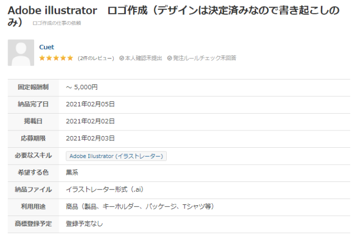Click the check icon beside 本人確認未提出
The height and width of the screenshot is (238, 357).
pos(121,58)
